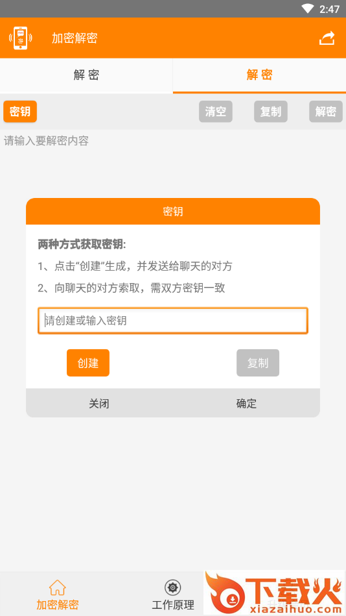This screenshot has width=346, height=616.
Task: Tap the phone app logo in header
Action: pyautogui.click(x=20, y=38)
